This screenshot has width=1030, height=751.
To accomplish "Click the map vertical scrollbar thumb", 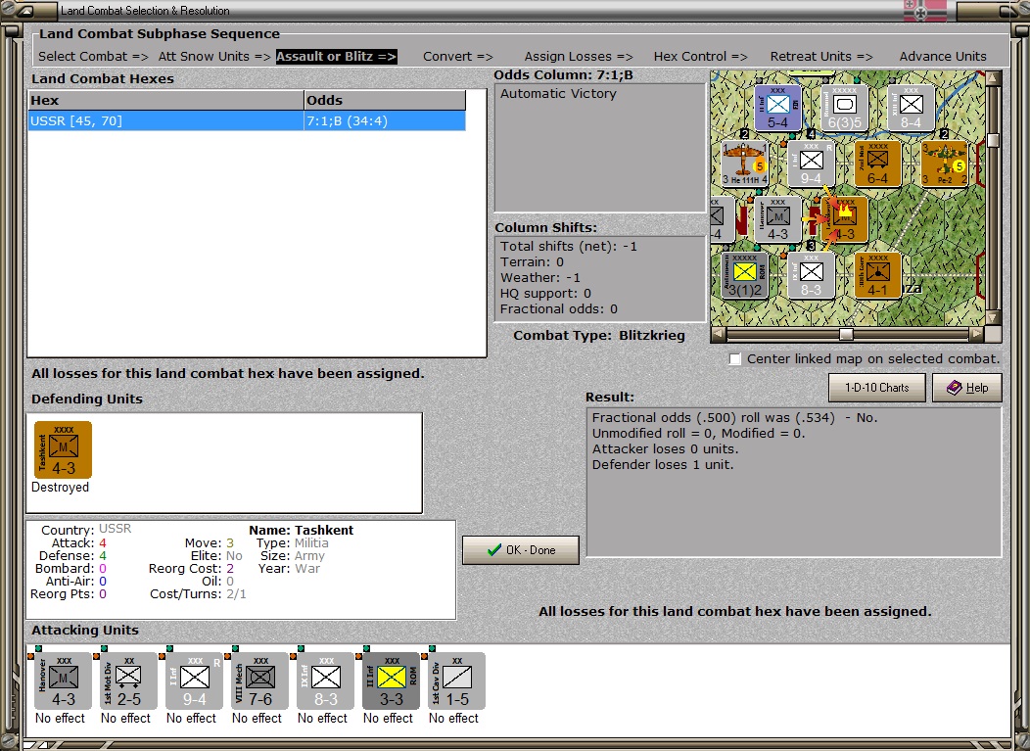I will [993, 140].
